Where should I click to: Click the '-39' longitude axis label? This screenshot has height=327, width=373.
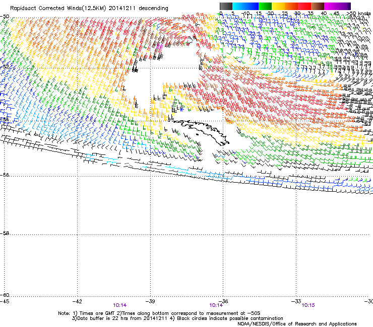[150, 301]
